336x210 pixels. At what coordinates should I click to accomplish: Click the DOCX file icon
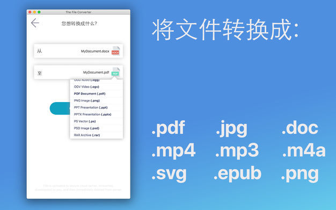(115, 51)
